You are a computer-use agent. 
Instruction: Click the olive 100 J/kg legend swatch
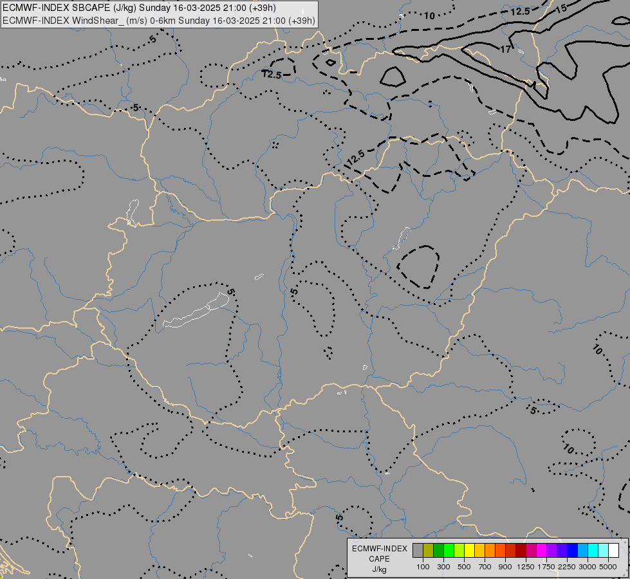(428, 550)
